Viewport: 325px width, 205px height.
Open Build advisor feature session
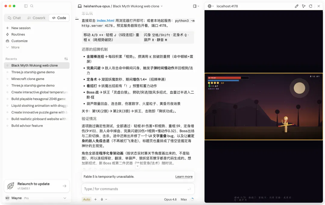coord(37,125)
